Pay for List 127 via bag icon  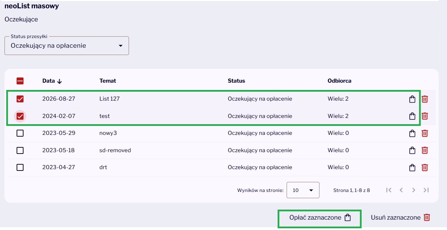412,99
